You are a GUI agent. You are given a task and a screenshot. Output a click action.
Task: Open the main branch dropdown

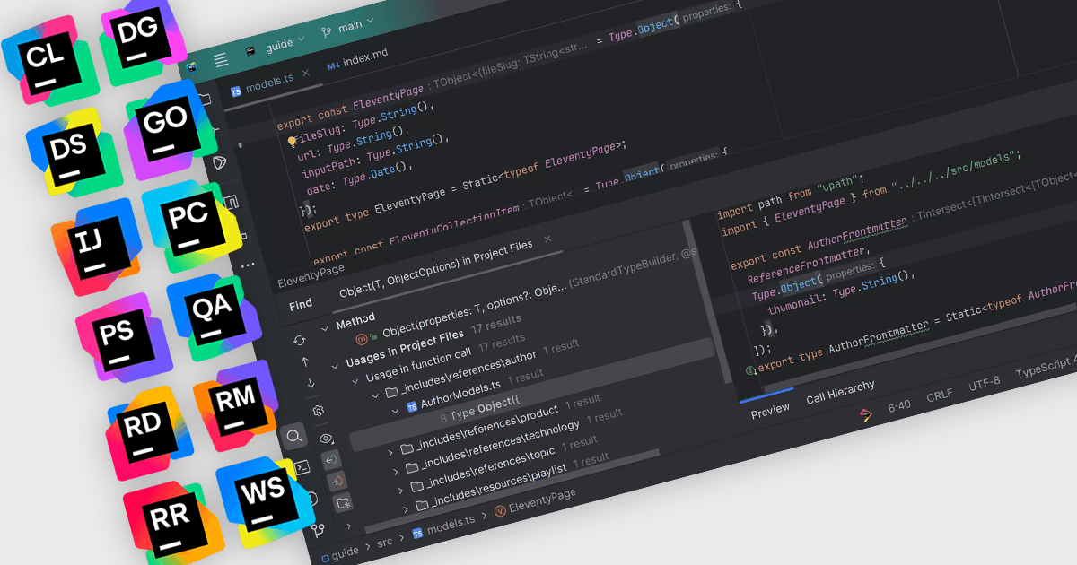(346, 29)
